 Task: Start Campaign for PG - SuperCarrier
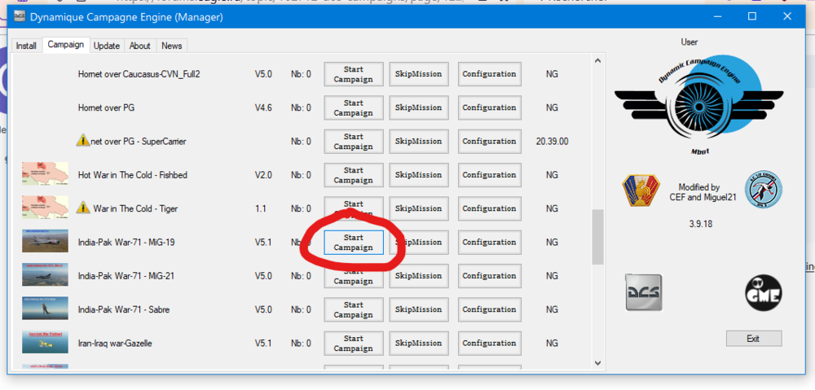point(354,141)
